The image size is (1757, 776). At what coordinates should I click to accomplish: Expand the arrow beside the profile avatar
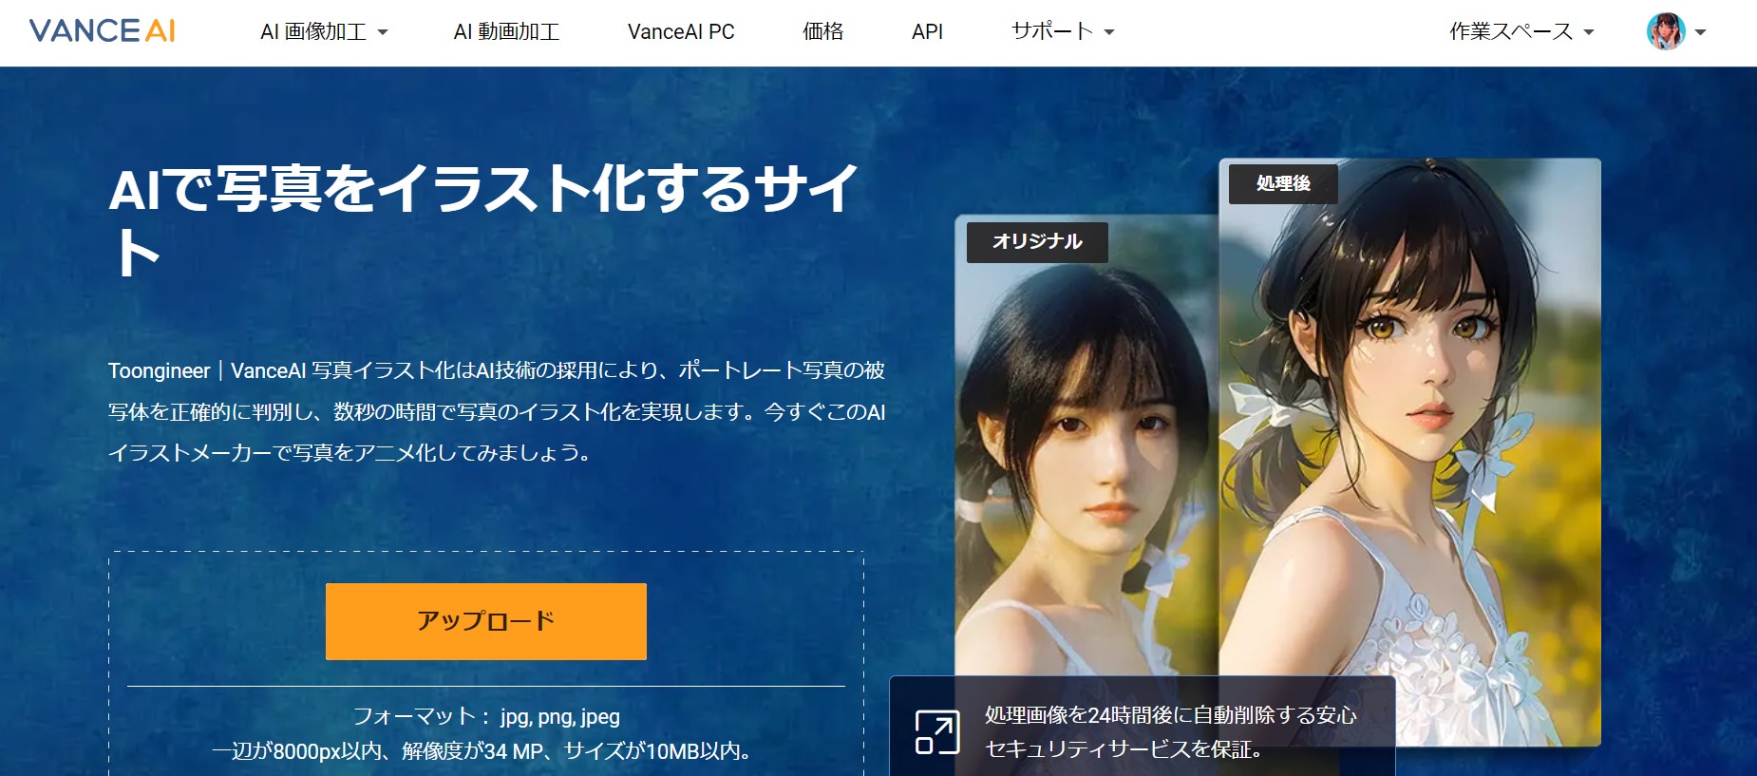coord(1701,32)
